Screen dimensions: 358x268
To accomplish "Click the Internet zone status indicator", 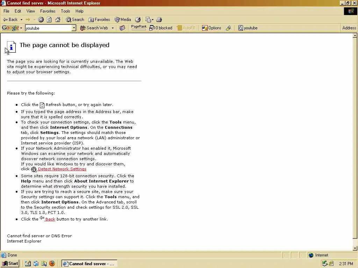I will coord(318,255).
